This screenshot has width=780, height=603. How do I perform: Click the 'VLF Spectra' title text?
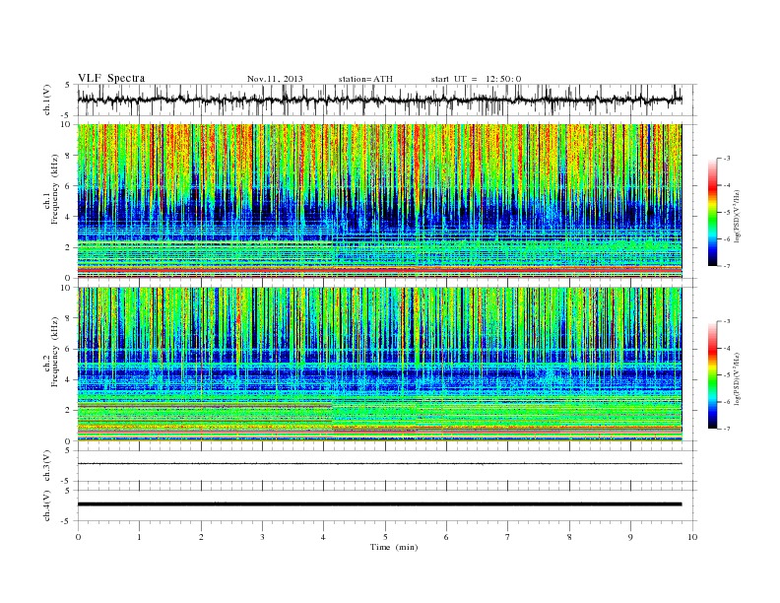point(111,78)
